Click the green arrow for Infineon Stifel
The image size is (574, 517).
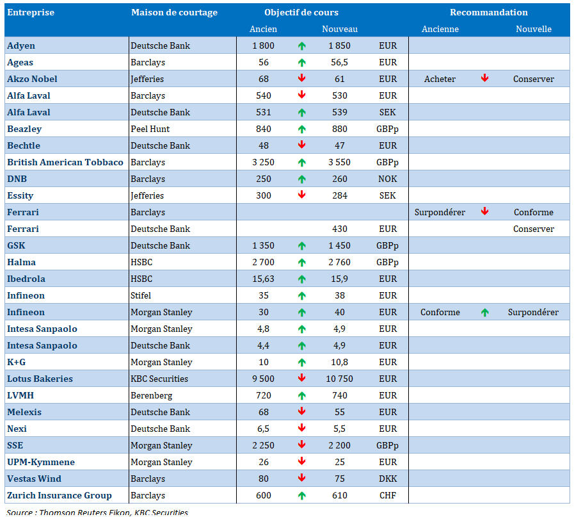[301, 296]
